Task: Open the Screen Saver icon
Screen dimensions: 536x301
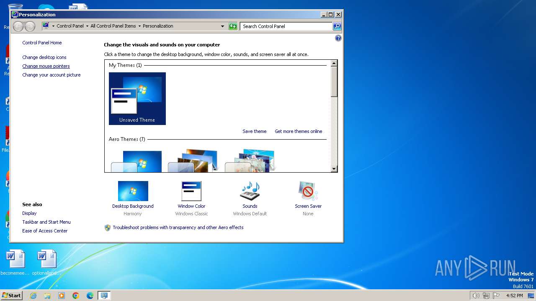Action: pos(308,191)
